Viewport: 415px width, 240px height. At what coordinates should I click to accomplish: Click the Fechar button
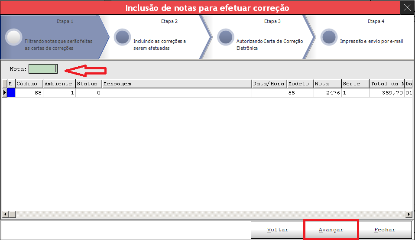coord(385,230)
